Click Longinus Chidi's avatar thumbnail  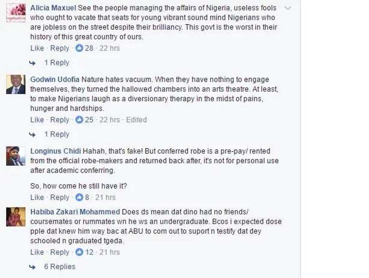pos(15,156)
